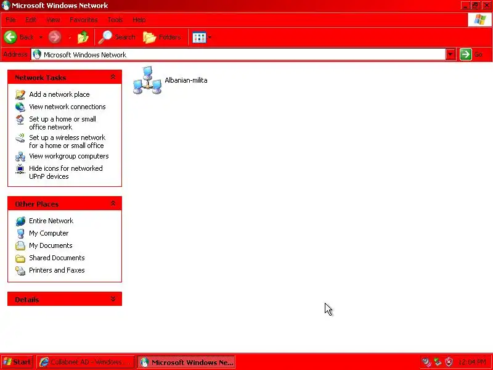The height and width of the screenshot is (370, 493).
Task: Expand the Details panel
Action: 113,299
